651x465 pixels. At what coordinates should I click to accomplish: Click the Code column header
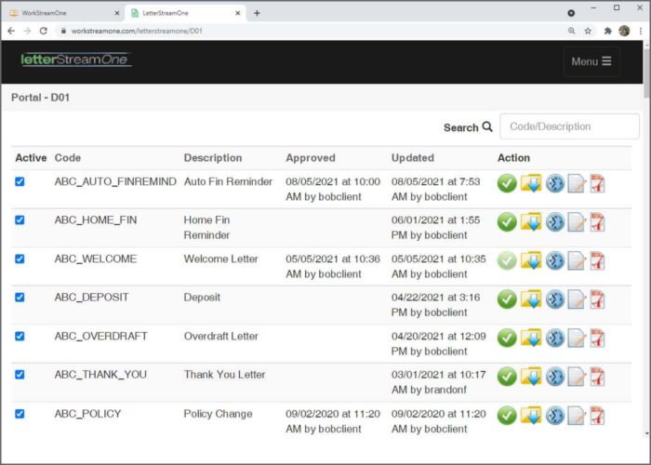coord(68,158)
